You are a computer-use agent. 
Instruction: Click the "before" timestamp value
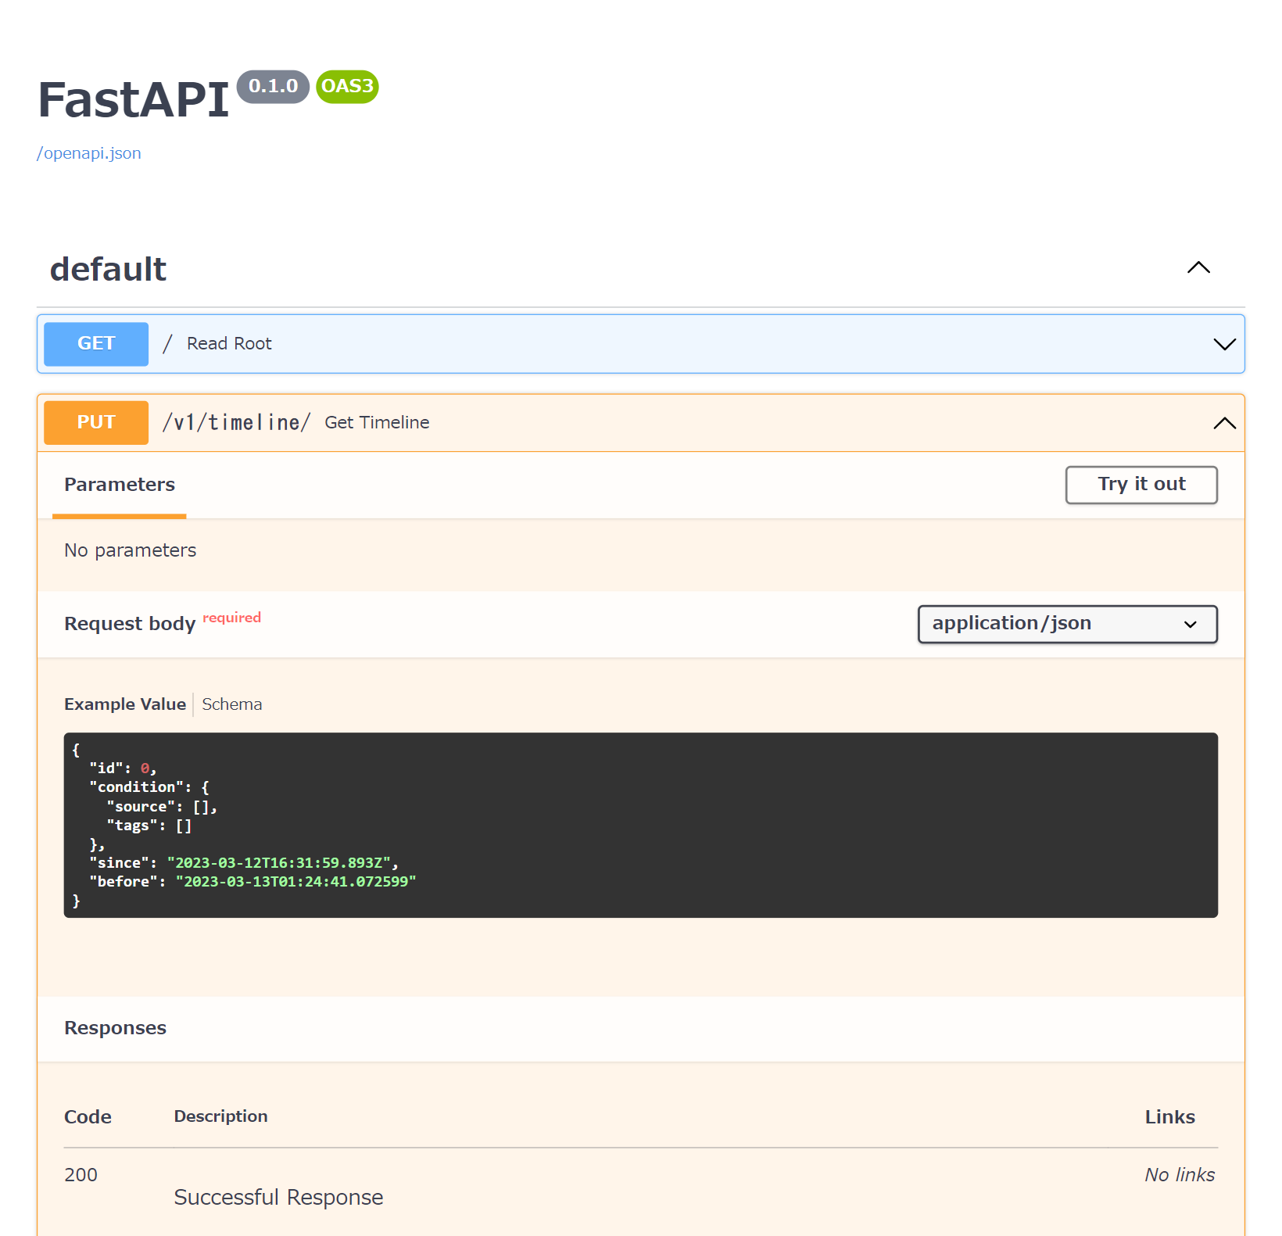pyautogui.click(x=295, y=882)
